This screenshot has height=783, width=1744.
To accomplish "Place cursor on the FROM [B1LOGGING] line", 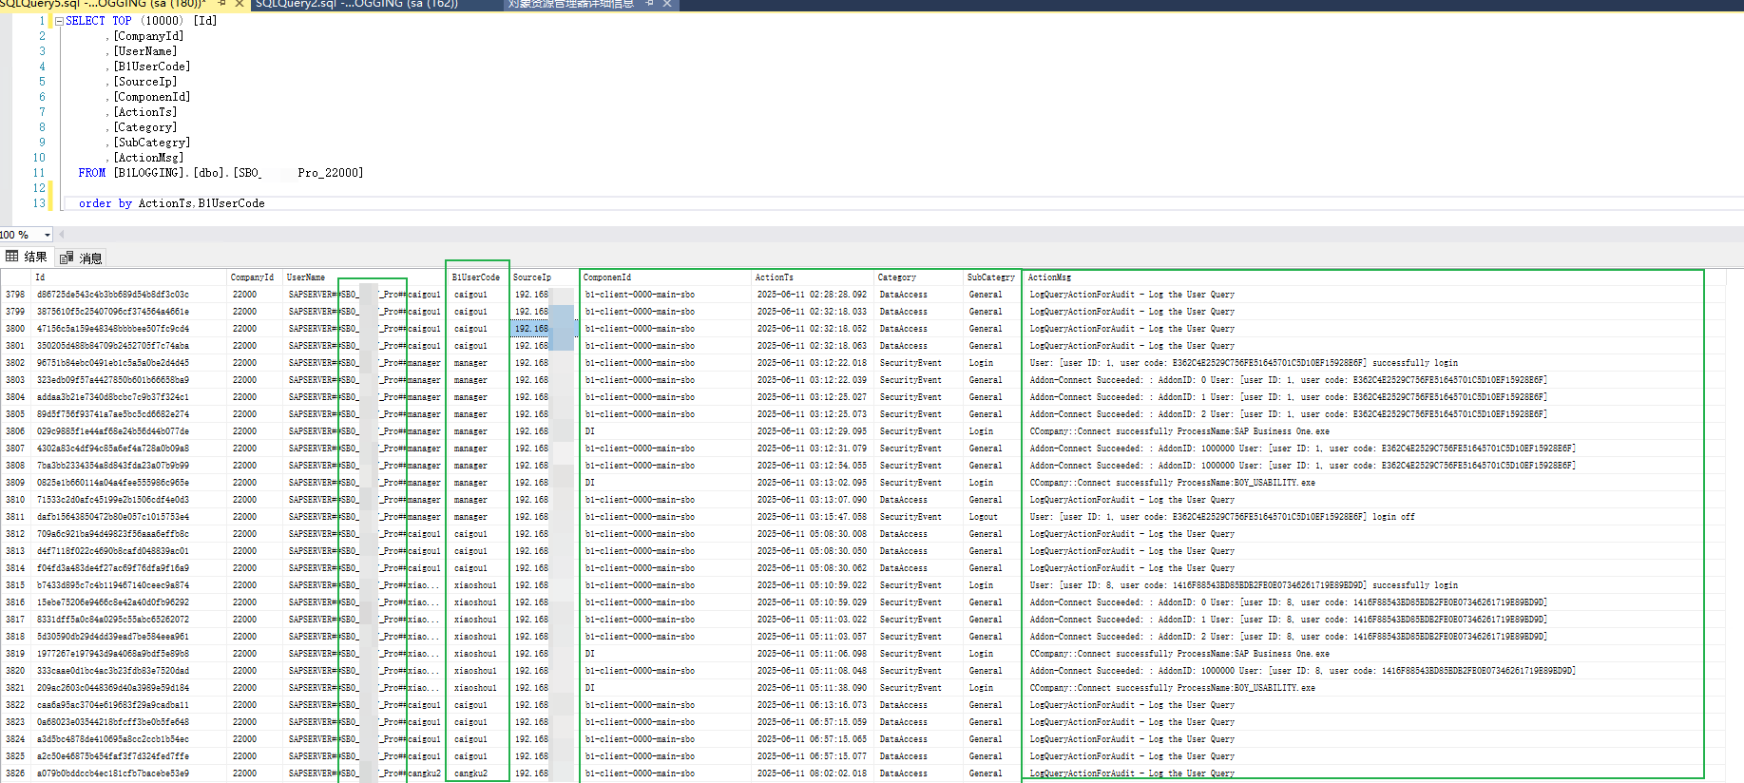I will pos(220,173).
